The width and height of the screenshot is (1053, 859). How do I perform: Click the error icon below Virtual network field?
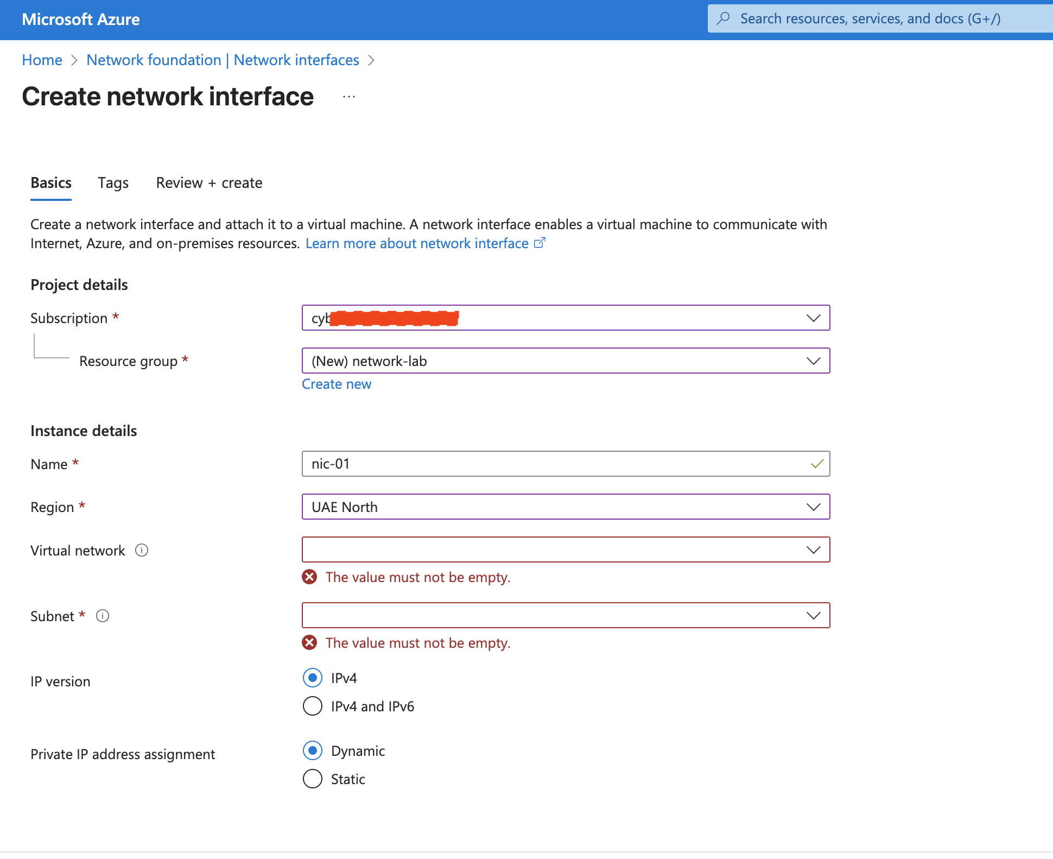310,577
